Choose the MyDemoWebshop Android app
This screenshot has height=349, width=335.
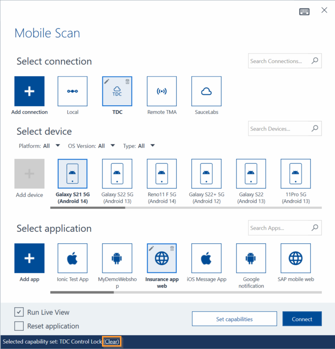117,258
